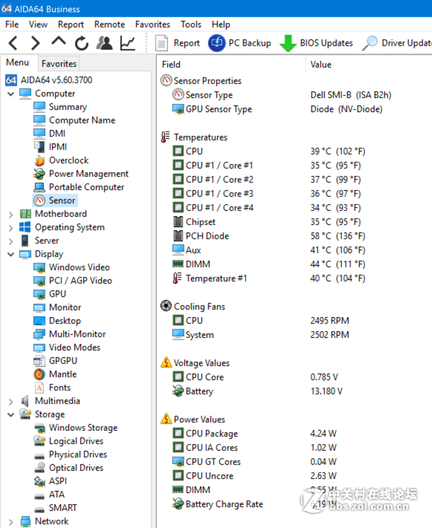Select the AIDA64 v5.60.3700 root node
This screenshot has width=432, height=528.
(49, 80)
